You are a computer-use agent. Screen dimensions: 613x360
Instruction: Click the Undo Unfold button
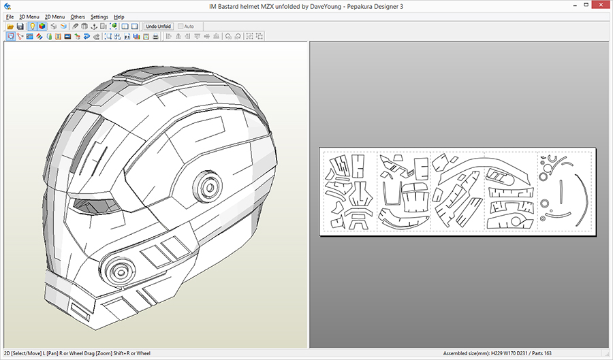158,27
